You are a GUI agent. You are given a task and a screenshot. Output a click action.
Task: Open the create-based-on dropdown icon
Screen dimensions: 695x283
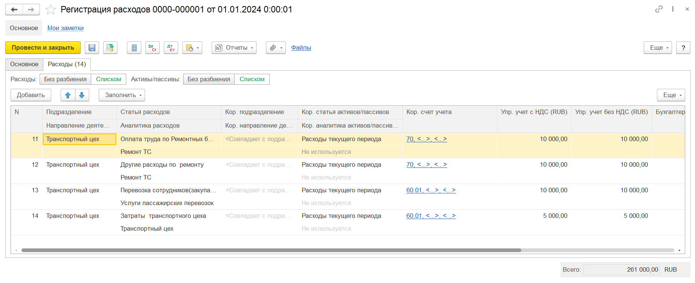[192, 48]
